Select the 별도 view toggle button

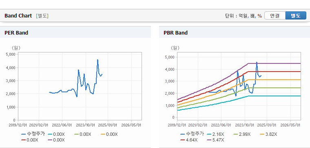pos(296,16)
